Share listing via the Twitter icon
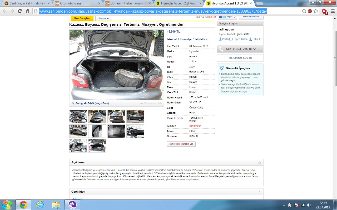 tap(224, 17)
